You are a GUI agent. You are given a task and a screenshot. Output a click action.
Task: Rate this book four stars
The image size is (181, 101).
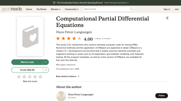[35, 77]
